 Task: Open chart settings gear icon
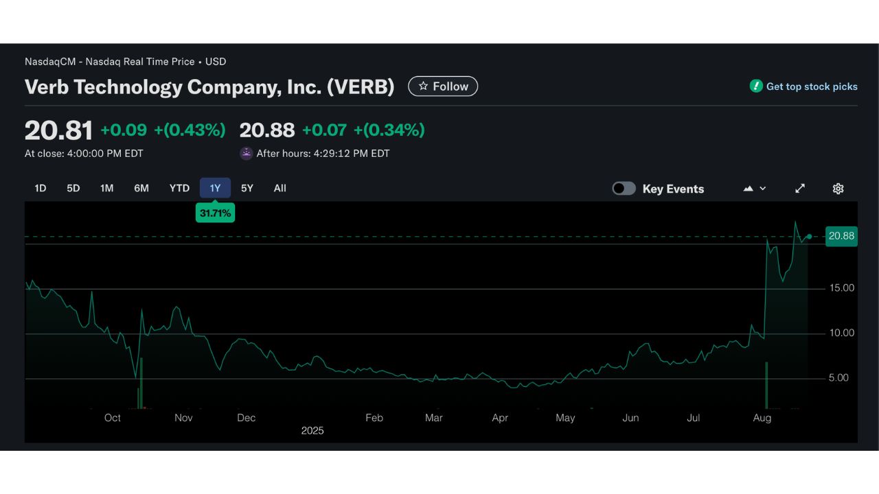tap(838, 189)
